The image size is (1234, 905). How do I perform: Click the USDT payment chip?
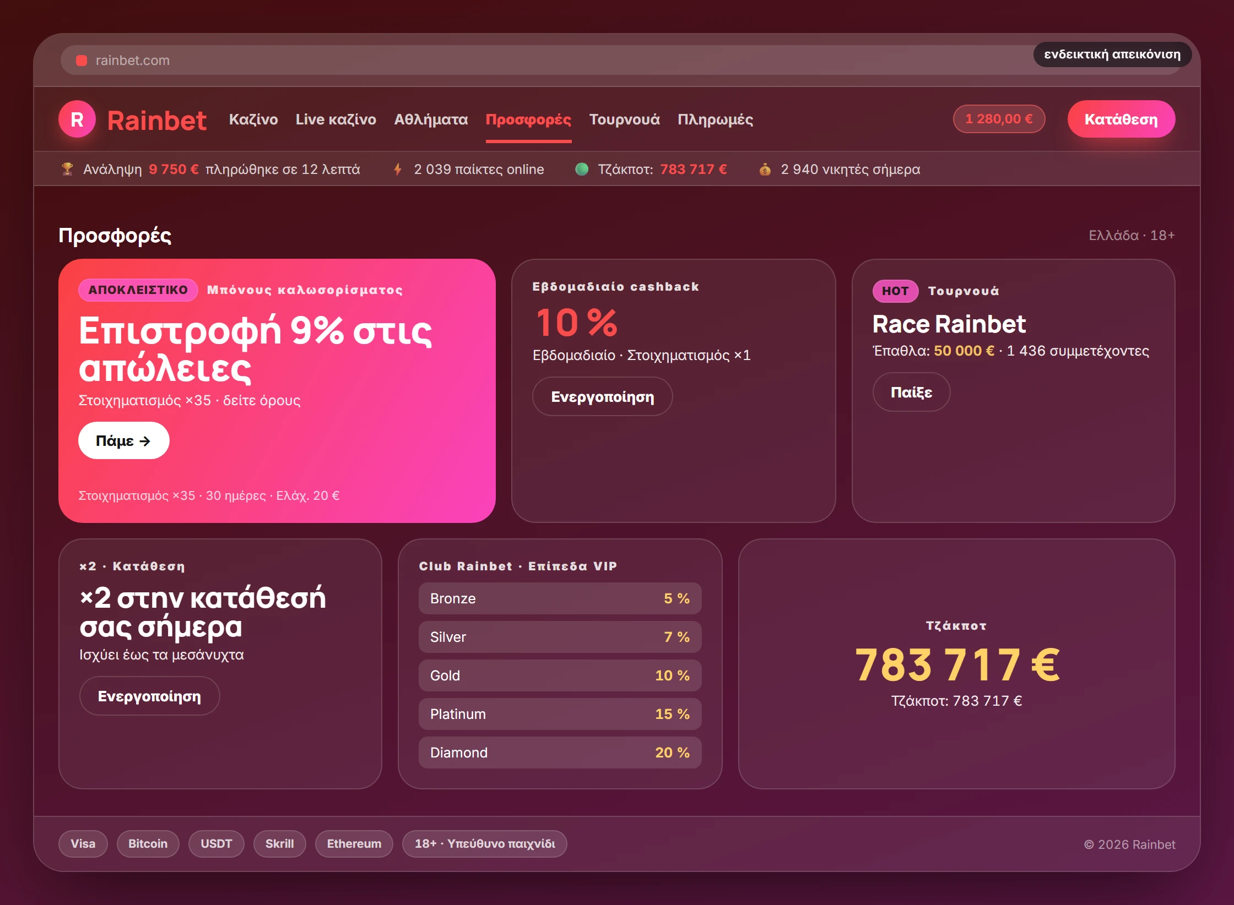(x=216, y=843)
